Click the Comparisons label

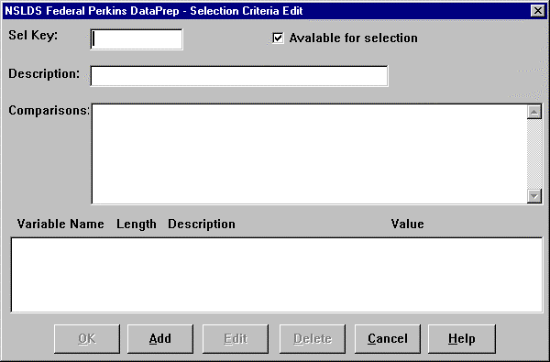49,111
